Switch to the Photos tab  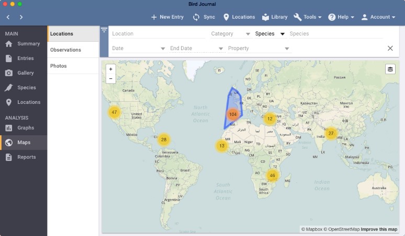tap(73, 66)
